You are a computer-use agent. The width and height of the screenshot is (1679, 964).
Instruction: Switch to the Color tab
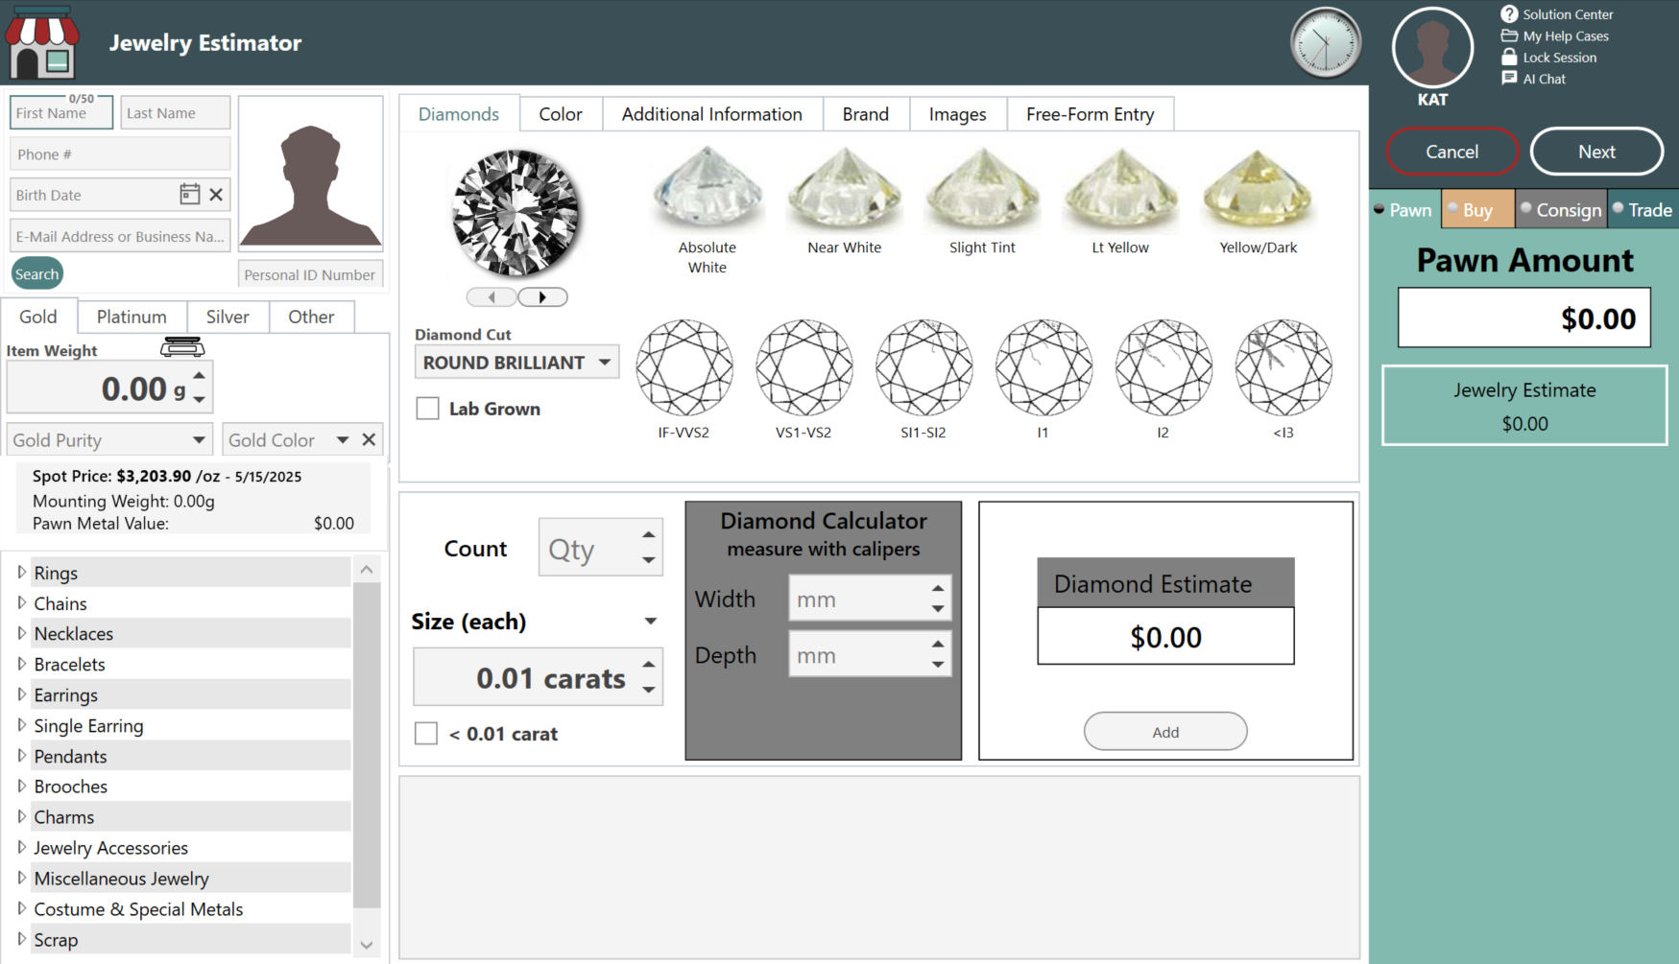point(561,114)
